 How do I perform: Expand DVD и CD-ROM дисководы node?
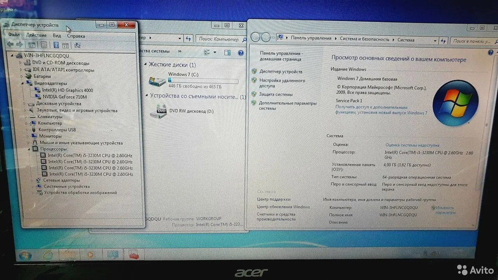pos(20,63)
